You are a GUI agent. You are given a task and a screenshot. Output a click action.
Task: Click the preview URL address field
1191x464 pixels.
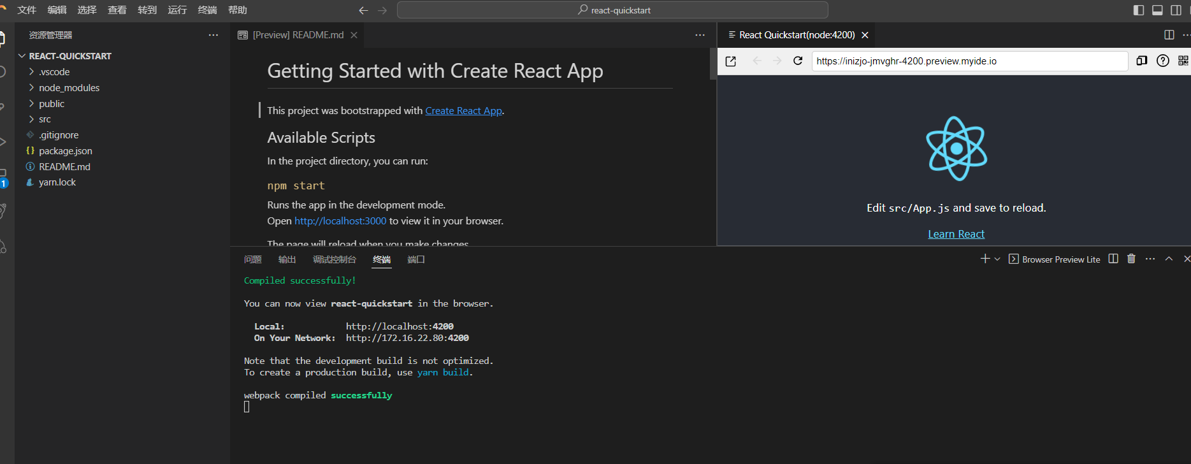[970, 61]
